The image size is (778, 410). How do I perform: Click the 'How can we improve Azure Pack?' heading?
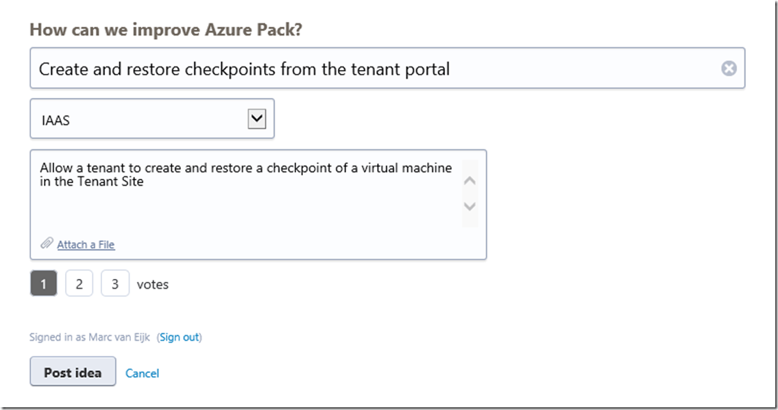click(167, 30)
